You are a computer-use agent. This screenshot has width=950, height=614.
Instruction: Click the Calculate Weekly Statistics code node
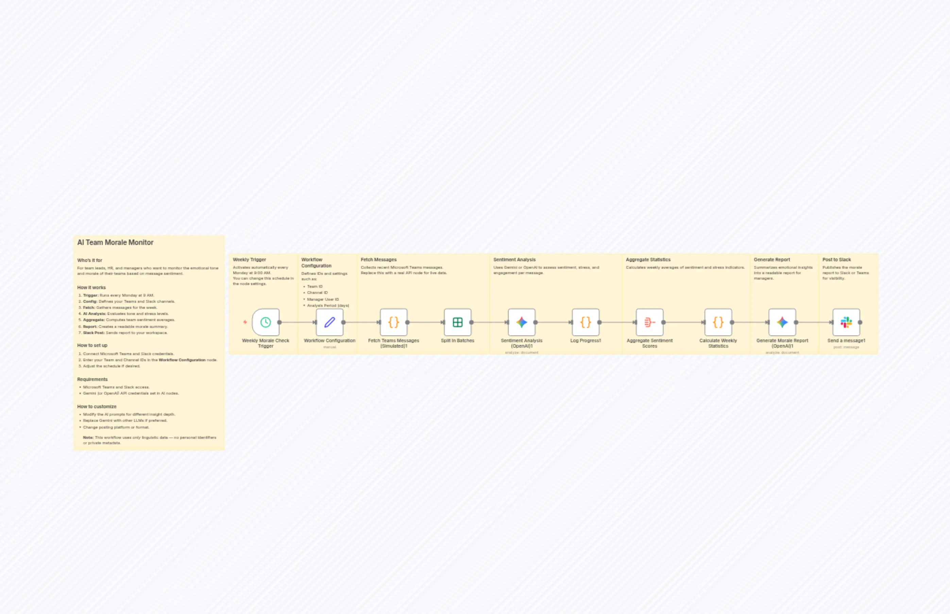click(718, 322)
